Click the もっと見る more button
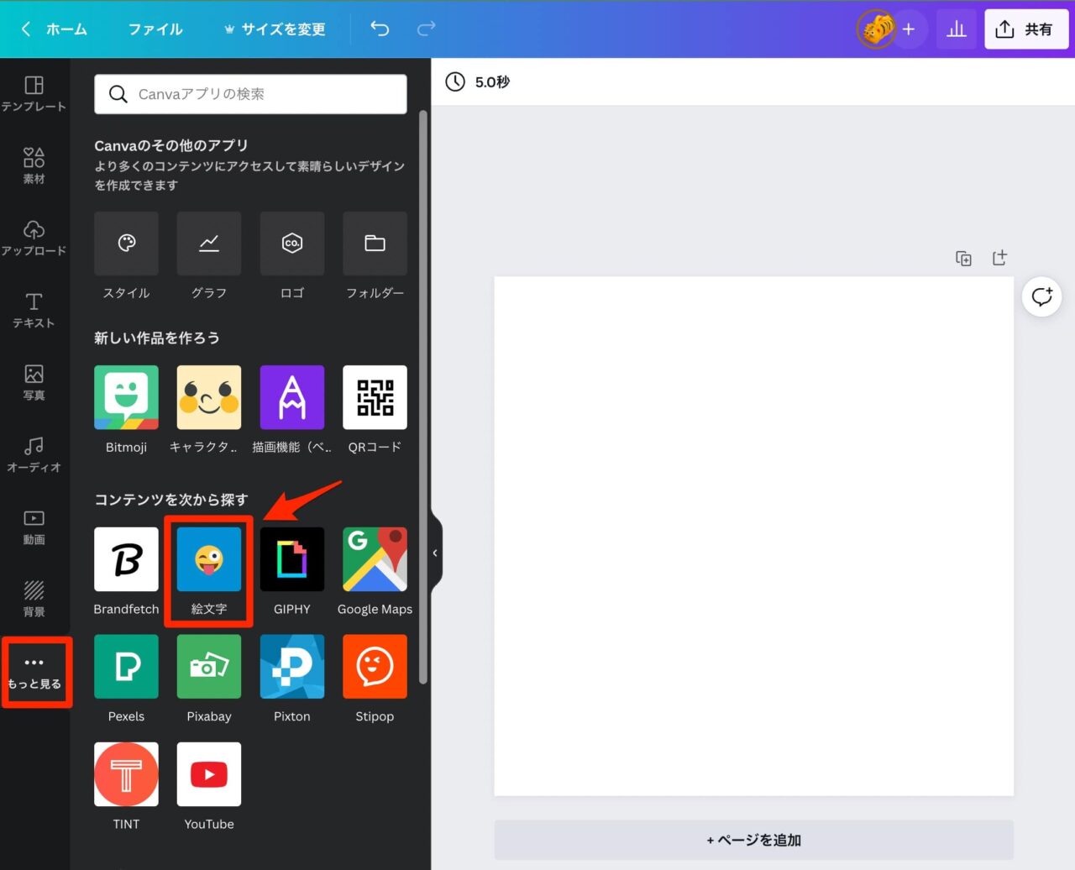This screenshot has width=1075, height=870. (34, 672)
